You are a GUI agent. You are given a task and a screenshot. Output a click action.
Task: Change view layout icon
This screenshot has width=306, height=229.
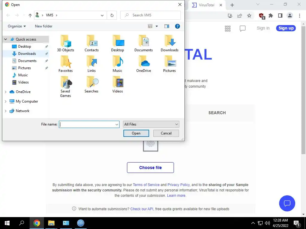(x=150, y=26)
